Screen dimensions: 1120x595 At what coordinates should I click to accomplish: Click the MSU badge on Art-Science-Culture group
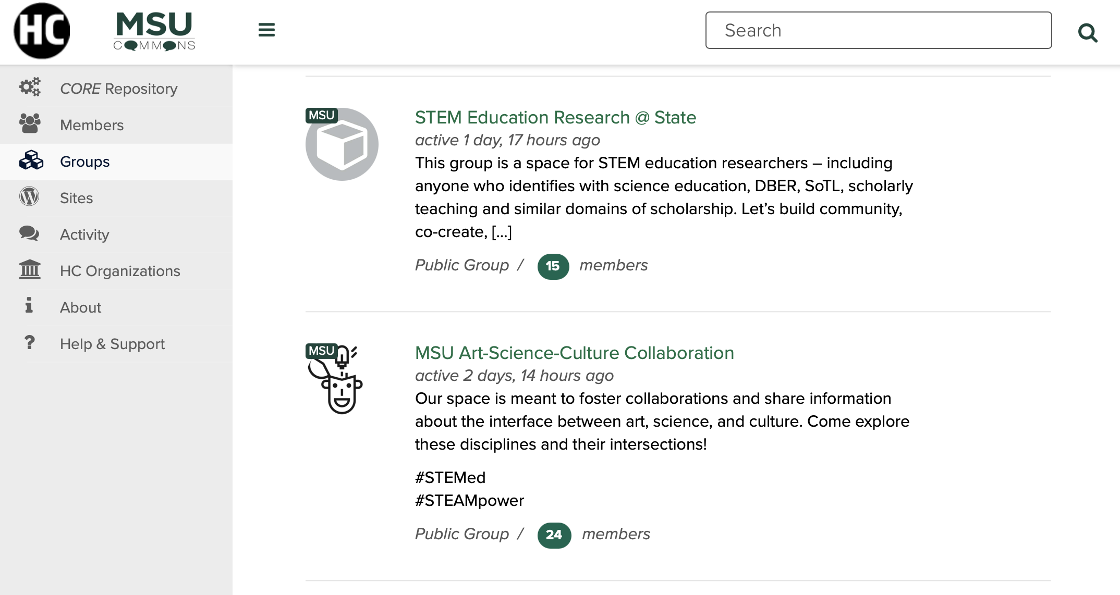pos(321,351)
